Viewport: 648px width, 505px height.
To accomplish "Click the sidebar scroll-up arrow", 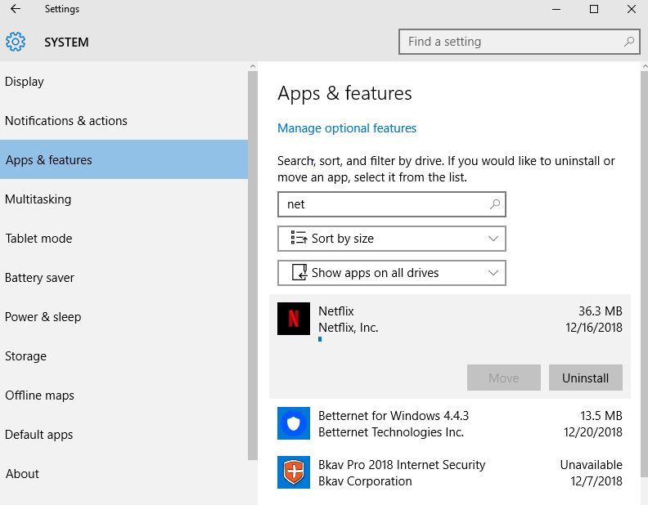I will 253,66.
